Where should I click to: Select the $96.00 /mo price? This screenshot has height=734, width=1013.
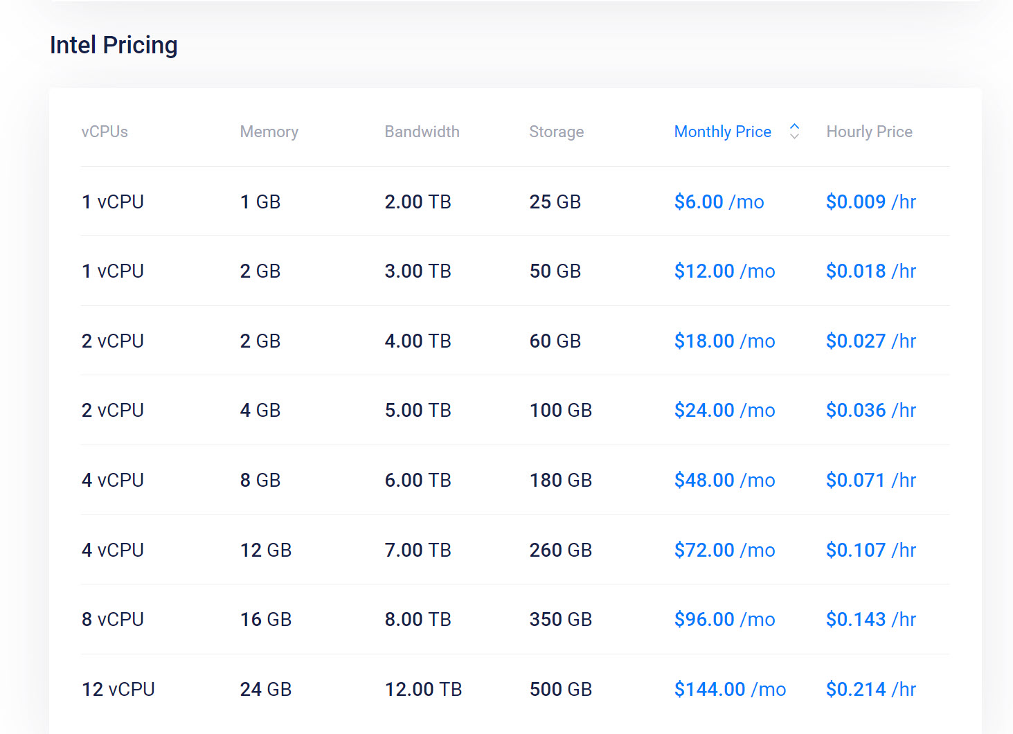[724, 619]
